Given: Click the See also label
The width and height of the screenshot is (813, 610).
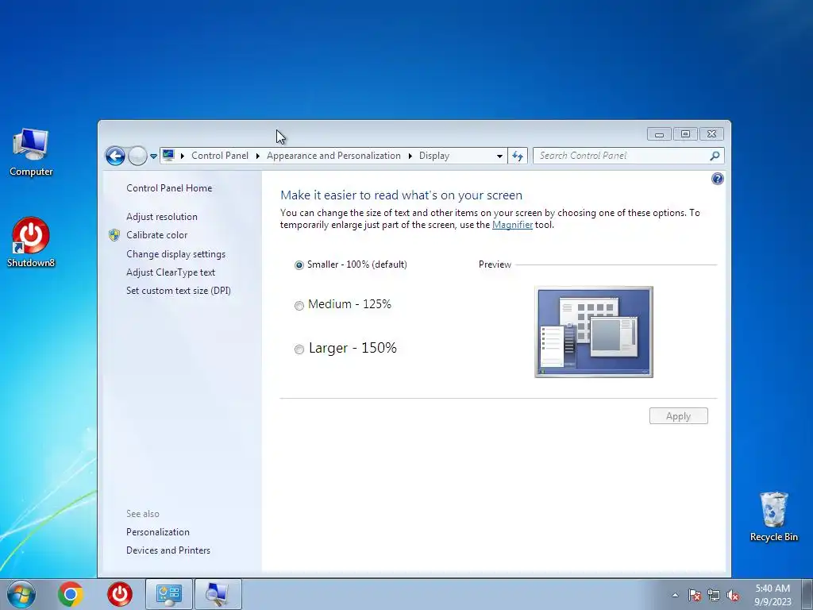Looking at the screenshot, I should pyautogui.click(x=143, y=514).
